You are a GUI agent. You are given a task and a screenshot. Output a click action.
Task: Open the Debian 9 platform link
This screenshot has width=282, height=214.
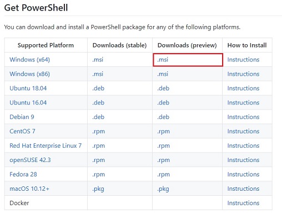22,117
